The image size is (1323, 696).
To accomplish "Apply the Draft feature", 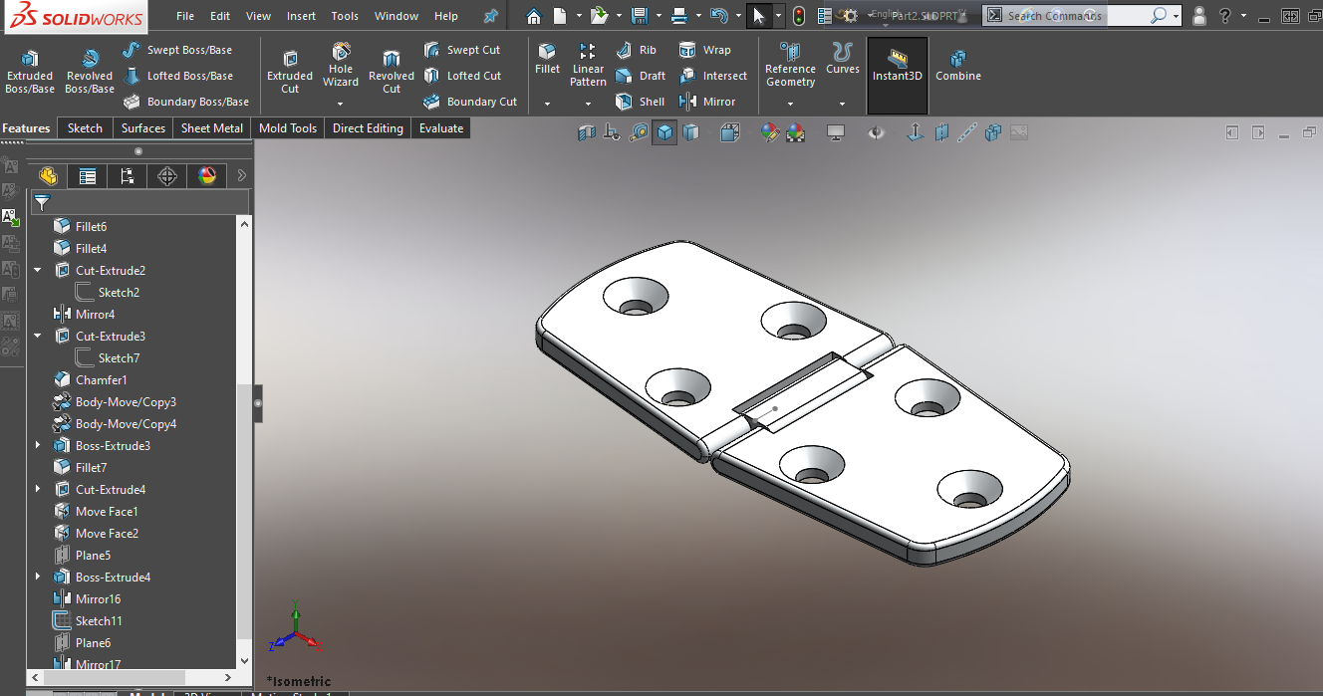I will pos(641,76).
